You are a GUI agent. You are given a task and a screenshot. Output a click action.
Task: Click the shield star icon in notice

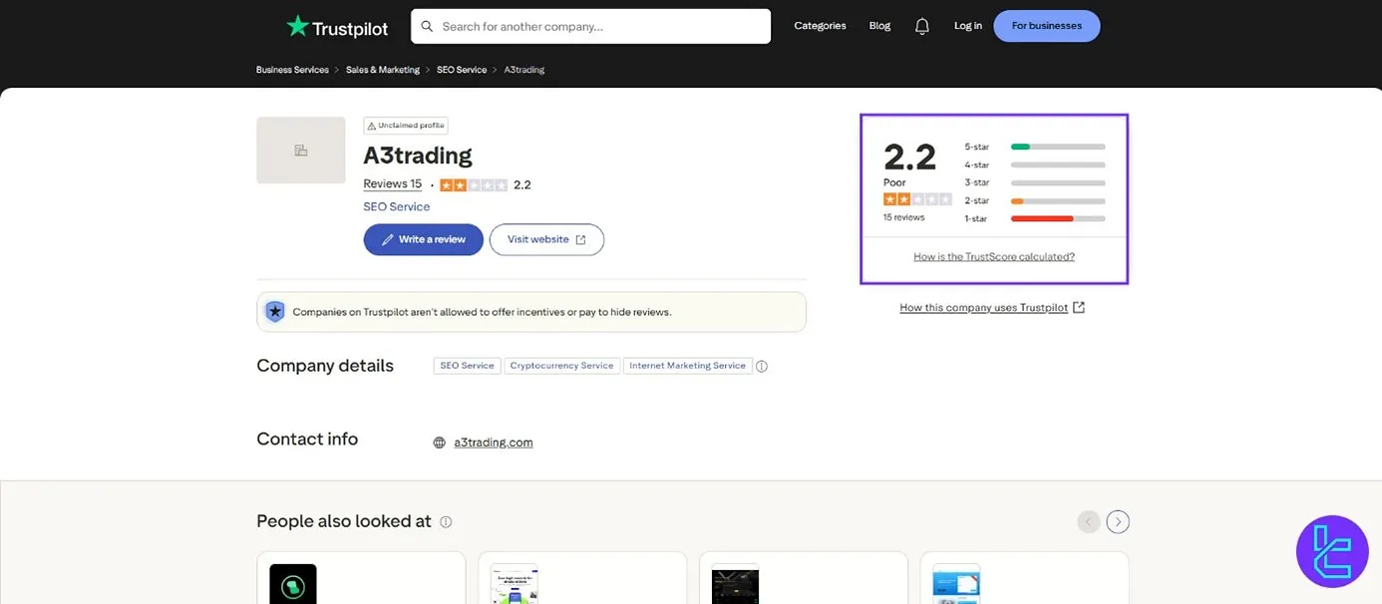[275, 312]
